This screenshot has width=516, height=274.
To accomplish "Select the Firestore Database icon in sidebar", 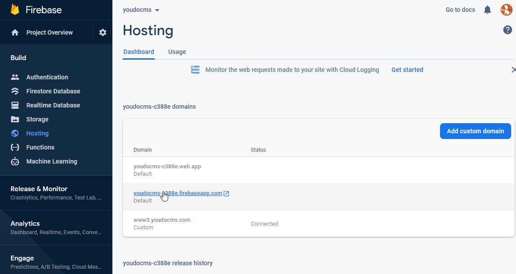I will click(15, 91).
